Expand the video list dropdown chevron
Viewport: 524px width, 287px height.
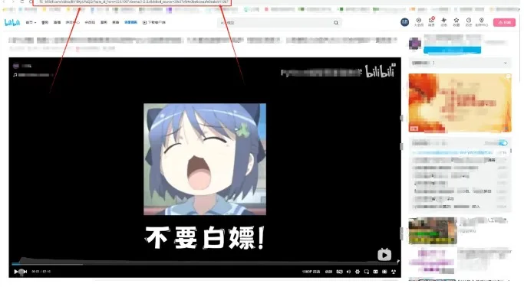(506, 63)
